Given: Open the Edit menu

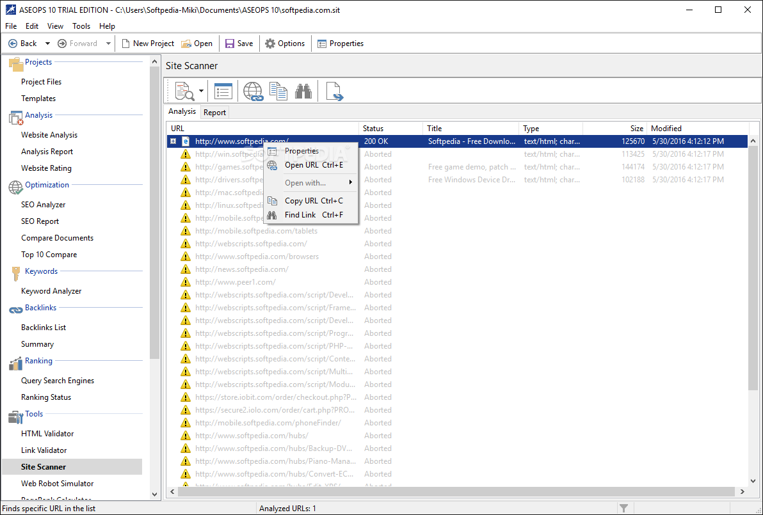Looking at the screenshot, I should (32, 26).
